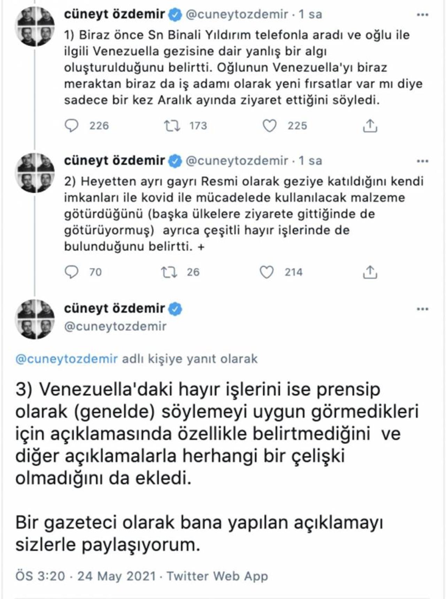Click cüneyt özdemir display name on third tweet
Screen dimensions: 446x599
point(114,308)
